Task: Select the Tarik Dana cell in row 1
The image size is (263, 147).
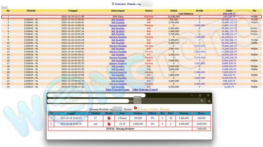Action: [118, 17]
